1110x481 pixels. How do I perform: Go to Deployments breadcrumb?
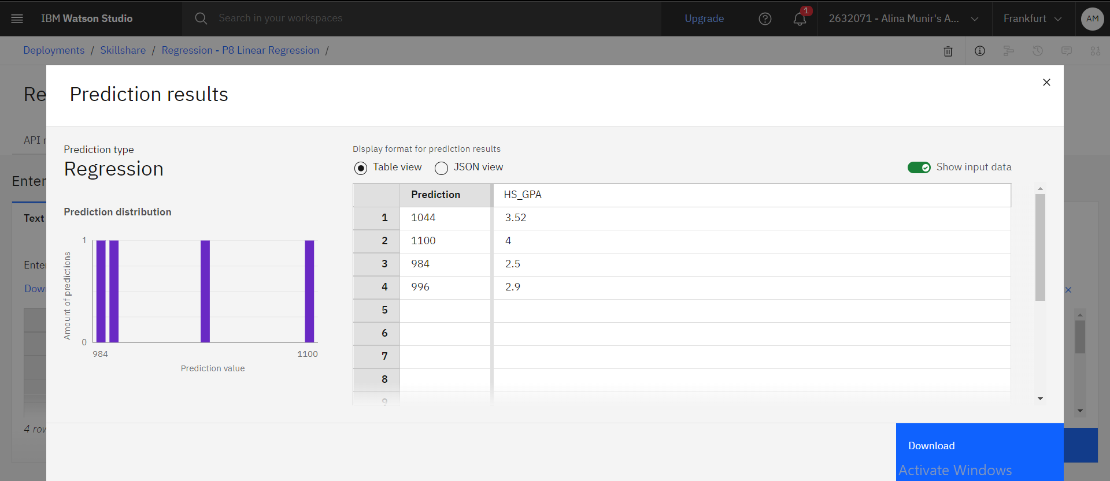(54, 50)
